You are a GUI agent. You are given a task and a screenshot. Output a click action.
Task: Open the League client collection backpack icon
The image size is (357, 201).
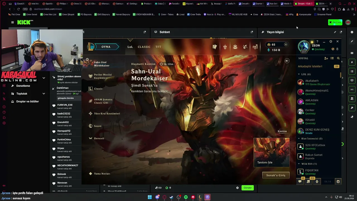click(235, 47)
